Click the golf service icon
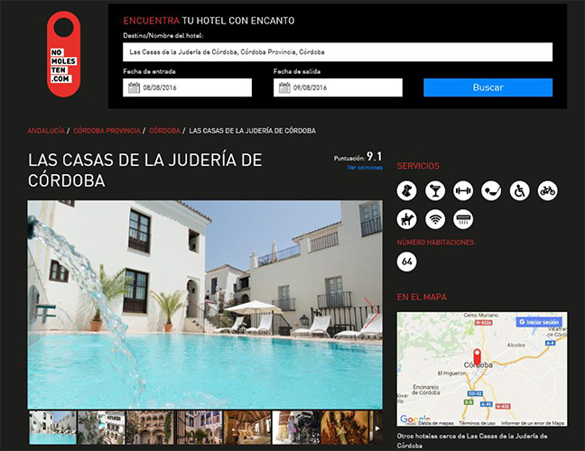This screenshot has width=585, height=451. click(x=491, y=191)
